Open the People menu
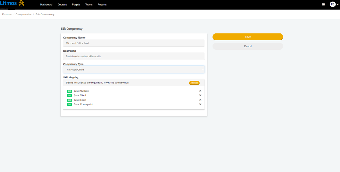Screen dimensions: 340x172 point(76,5)
